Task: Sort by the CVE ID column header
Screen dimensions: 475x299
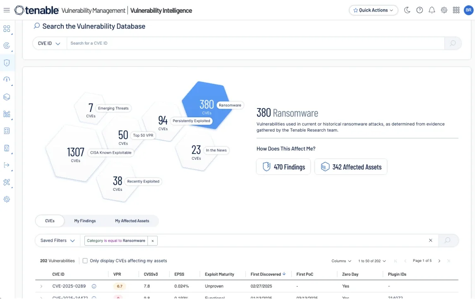Action: pyautogui.click(x=58, y=274)
